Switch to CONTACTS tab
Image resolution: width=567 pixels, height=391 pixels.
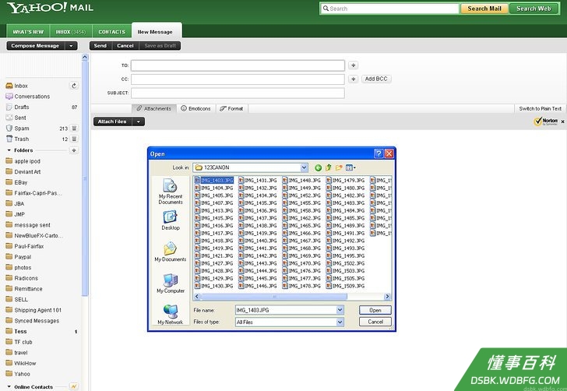point(111,32)
